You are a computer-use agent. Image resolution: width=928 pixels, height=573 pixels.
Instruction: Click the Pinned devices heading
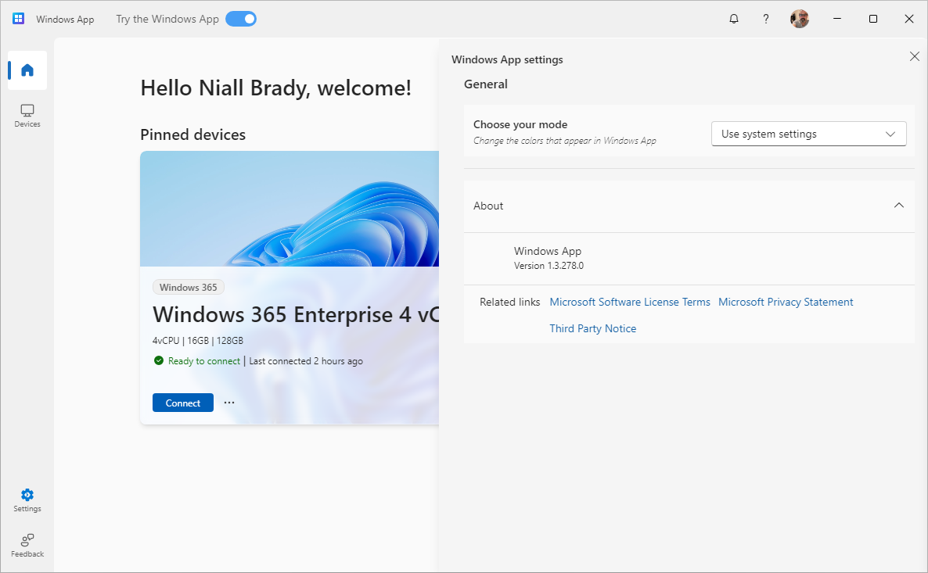point(193,134)
